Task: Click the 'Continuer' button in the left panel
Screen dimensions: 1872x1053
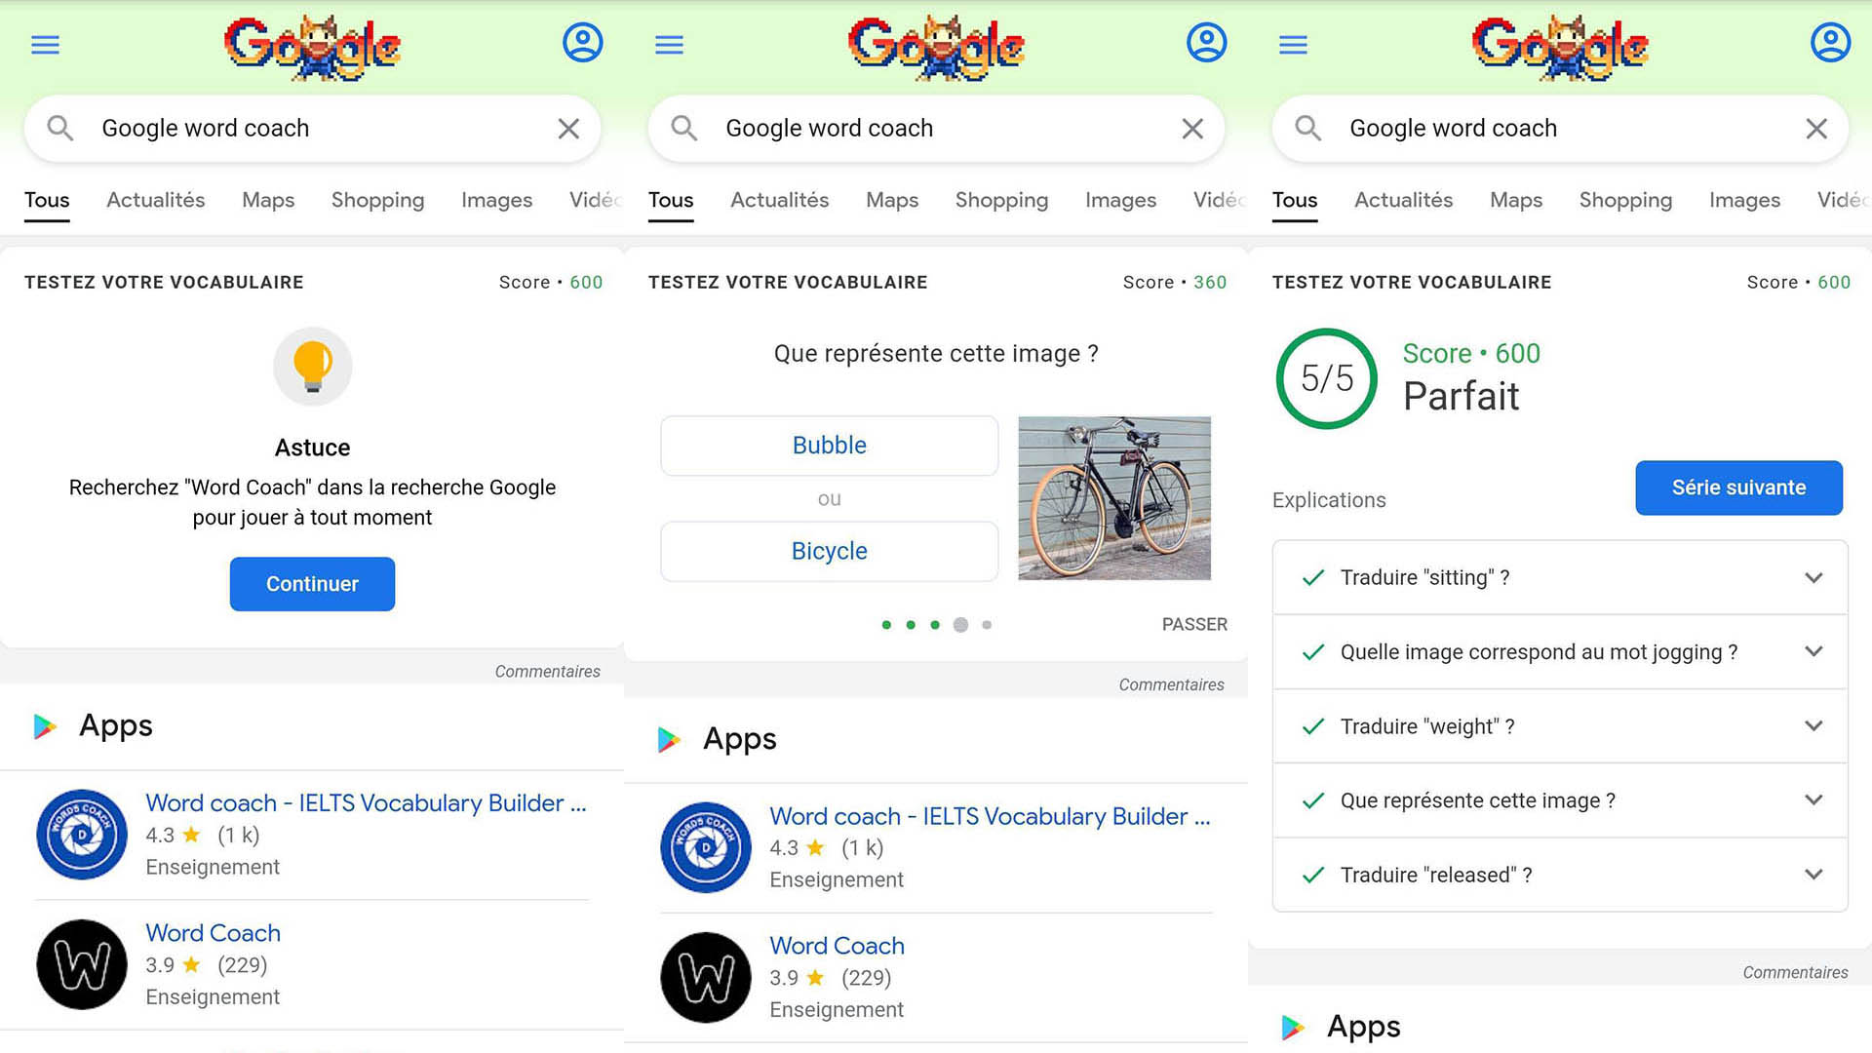Action: (311, 582)
